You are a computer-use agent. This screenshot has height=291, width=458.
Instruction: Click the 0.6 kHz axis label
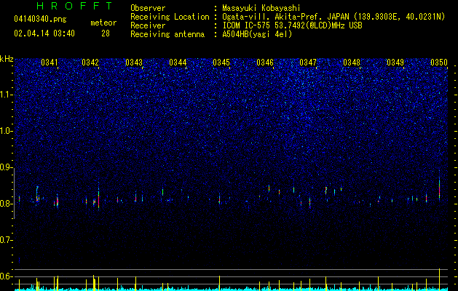6,276
